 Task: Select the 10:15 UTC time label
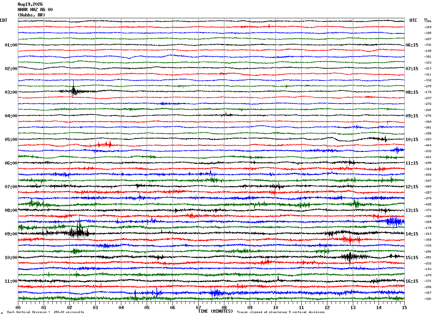(x=412, y=140)
